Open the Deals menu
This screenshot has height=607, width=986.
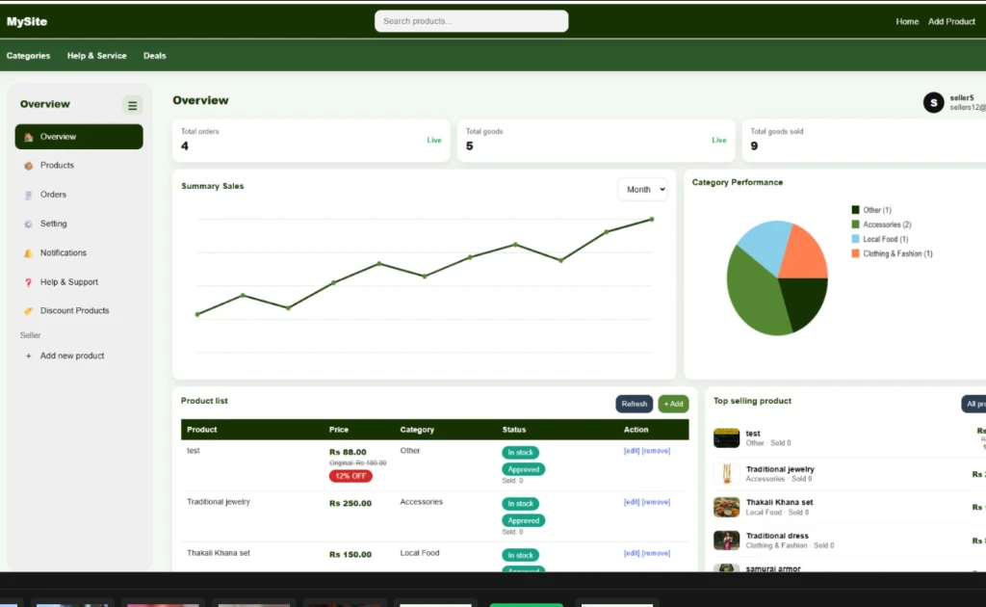(x=155, y=56)
